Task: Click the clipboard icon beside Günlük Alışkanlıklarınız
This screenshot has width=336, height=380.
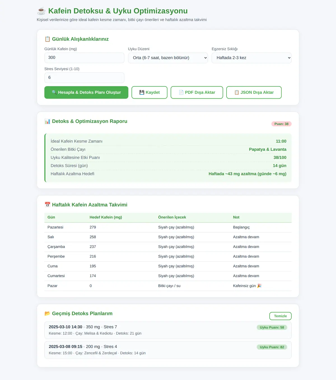Action: point(47,39)
